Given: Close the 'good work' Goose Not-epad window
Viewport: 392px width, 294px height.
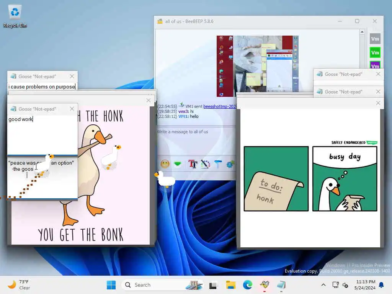Looking at the screenshot, I should click(72, 109).
